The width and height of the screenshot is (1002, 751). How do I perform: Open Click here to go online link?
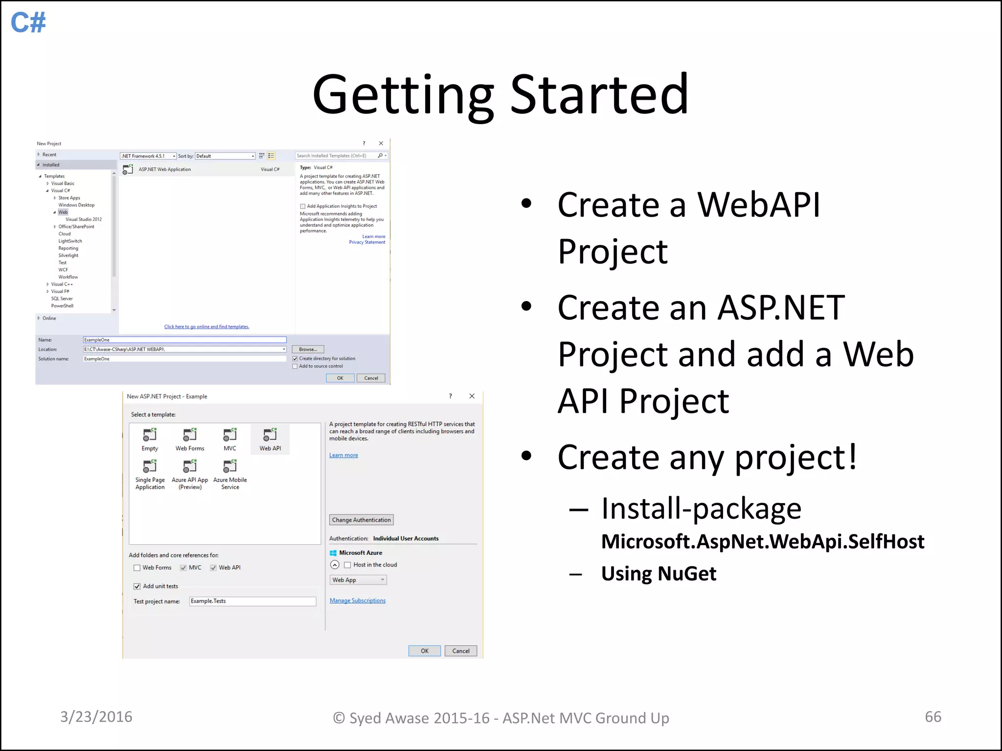click(x=206, y=327)
